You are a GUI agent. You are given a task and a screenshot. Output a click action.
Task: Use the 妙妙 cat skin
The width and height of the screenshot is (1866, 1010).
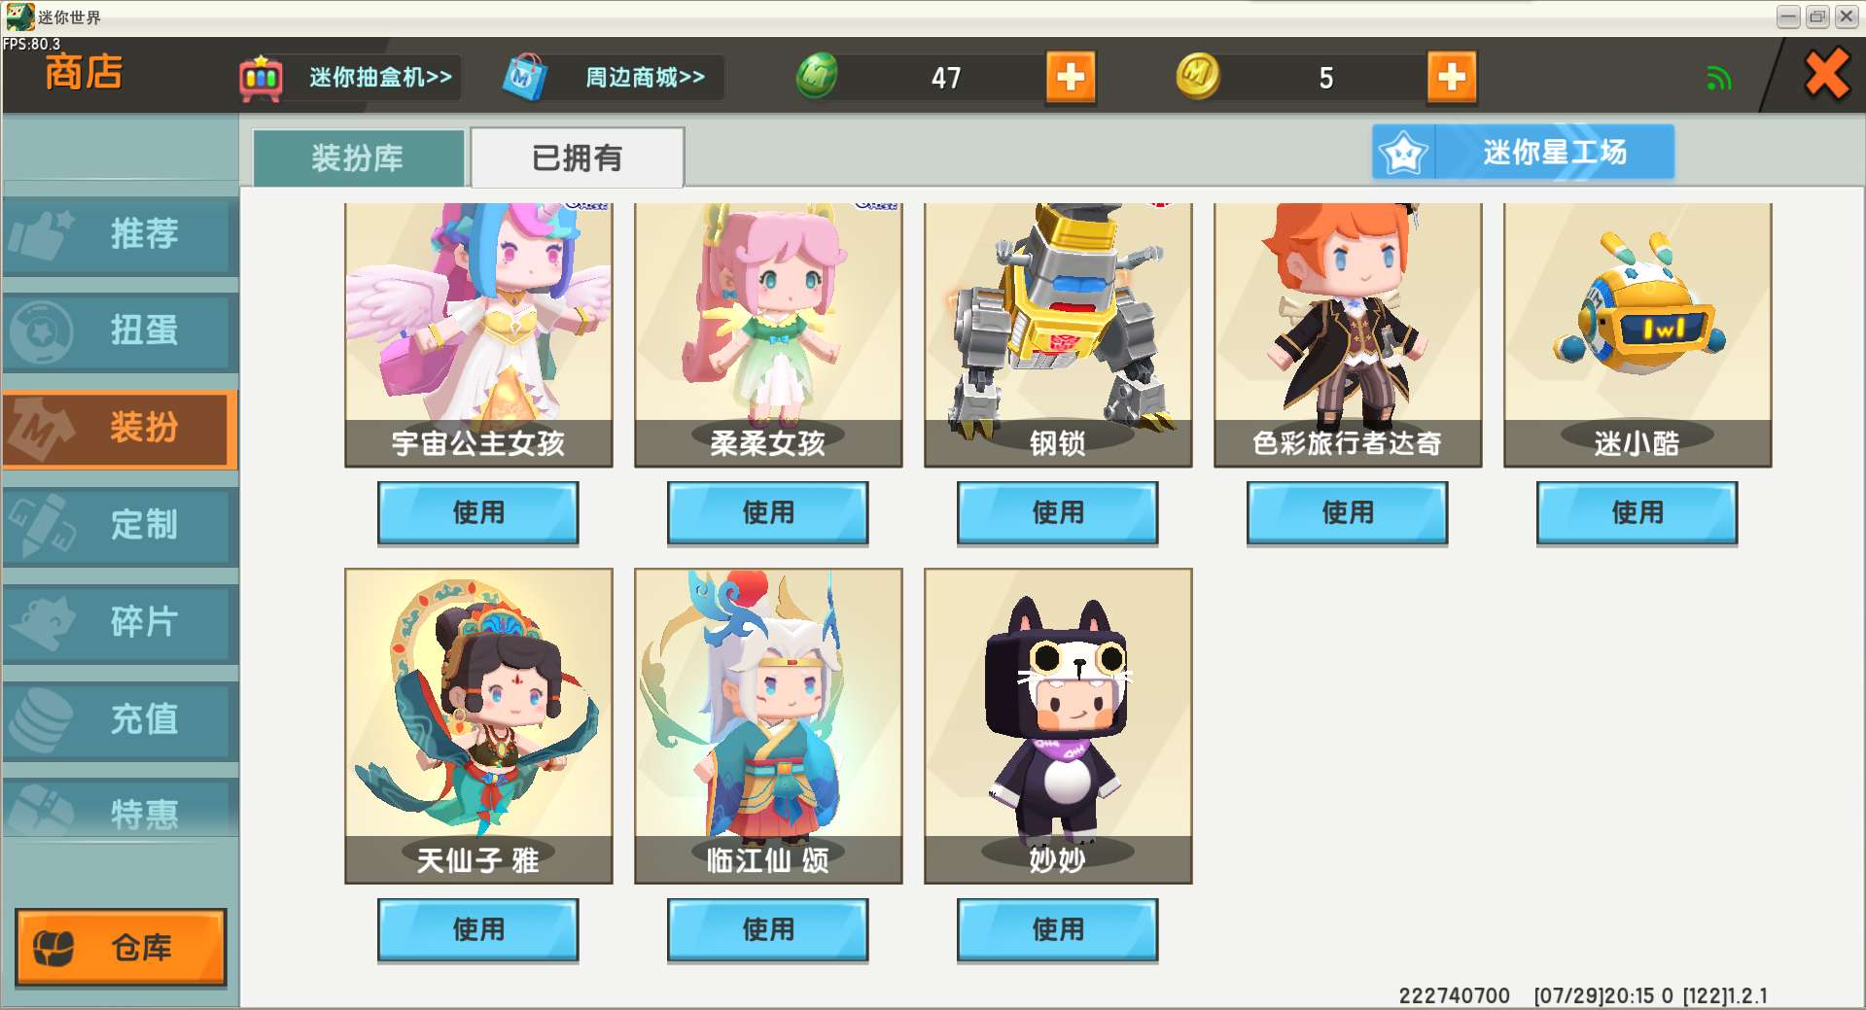click(x=1058, y=929)
